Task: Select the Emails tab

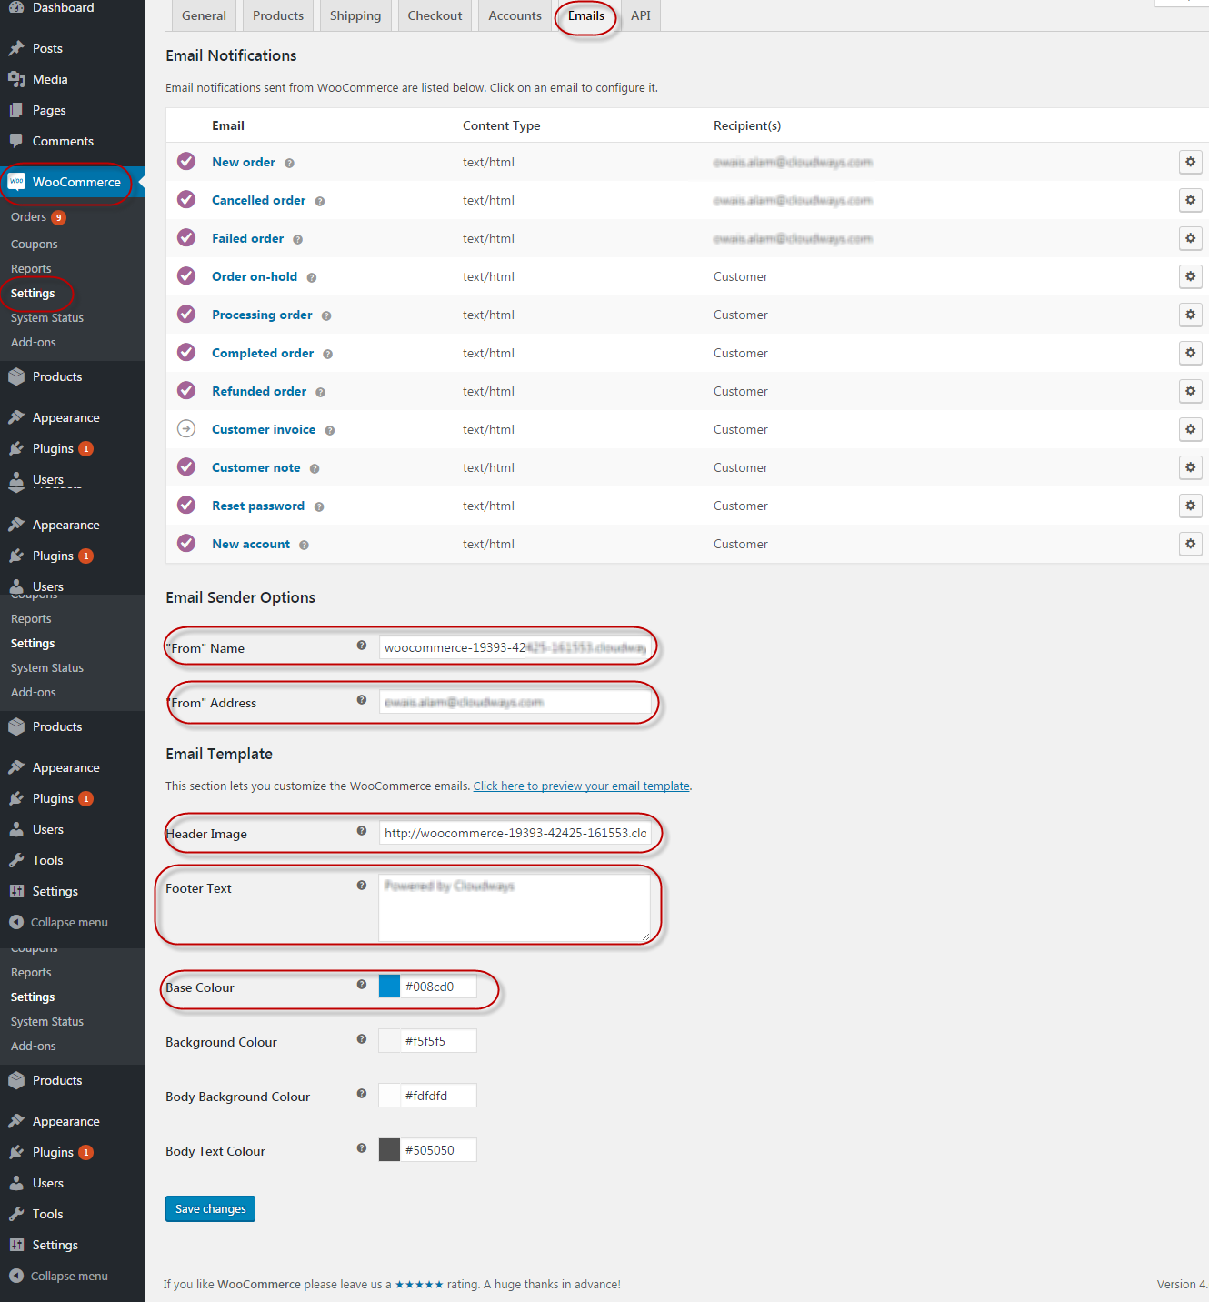Action: 586,15
